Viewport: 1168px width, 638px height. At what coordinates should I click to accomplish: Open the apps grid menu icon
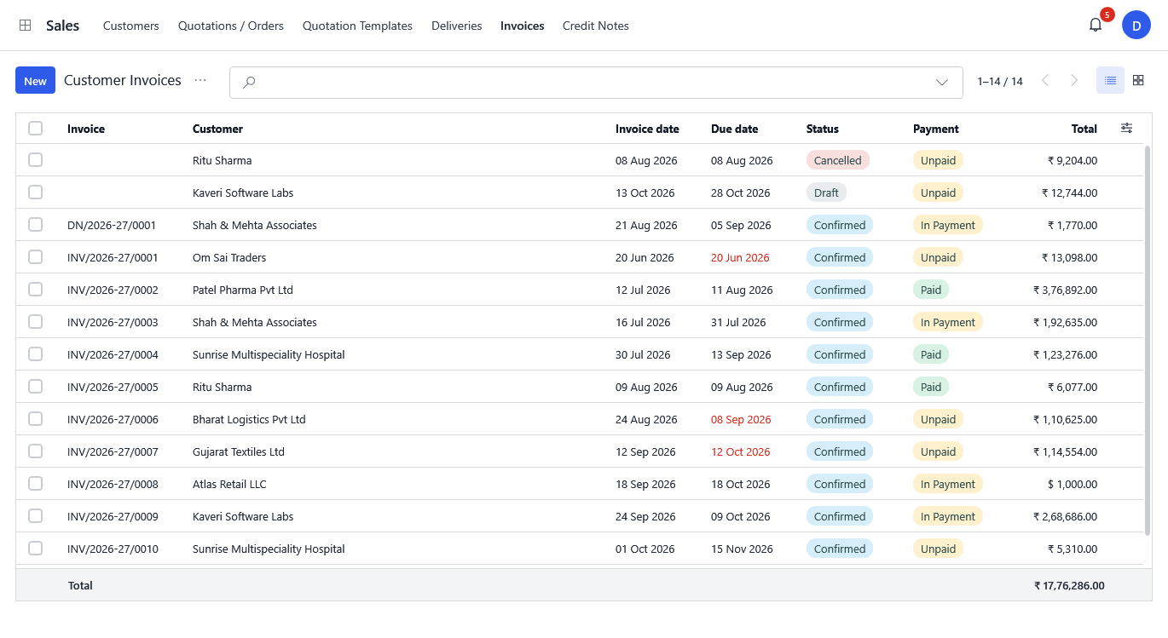pyautogui.click(x=26, y=26)
